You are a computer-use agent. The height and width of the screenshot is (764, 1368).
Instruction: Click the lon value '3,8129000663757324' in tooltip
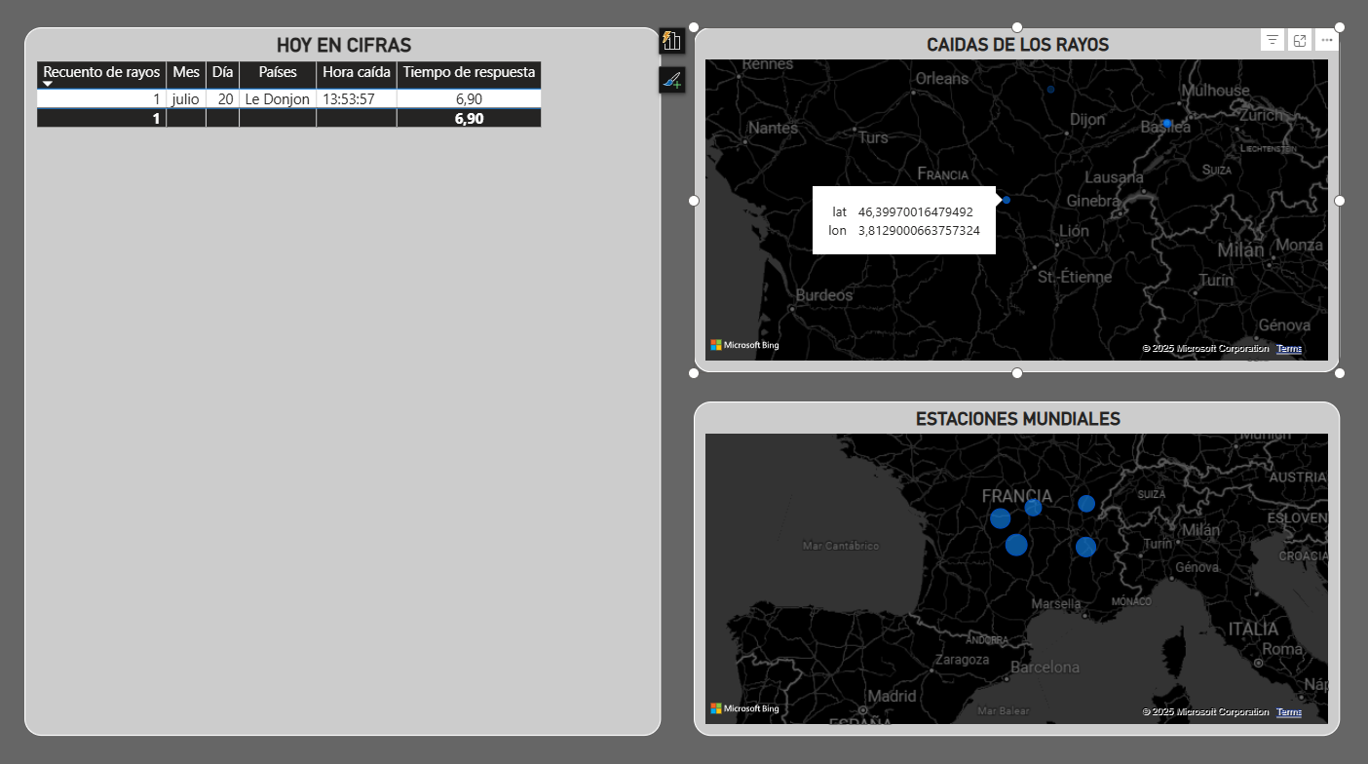pyautogui.click(x=919, y=231)
